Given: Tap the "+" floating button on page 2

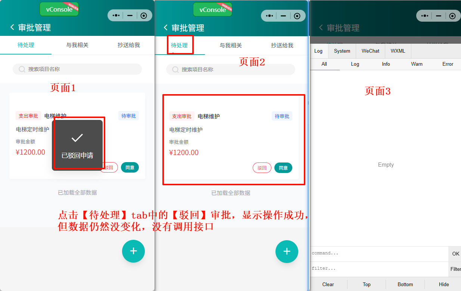Looking at the screenshot, I should [287, 251].
